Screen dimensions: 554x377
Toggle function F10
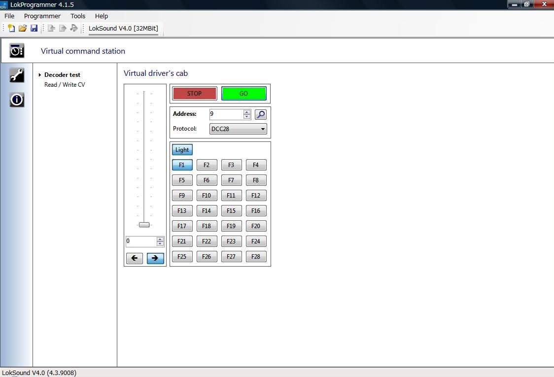point(207,195)
